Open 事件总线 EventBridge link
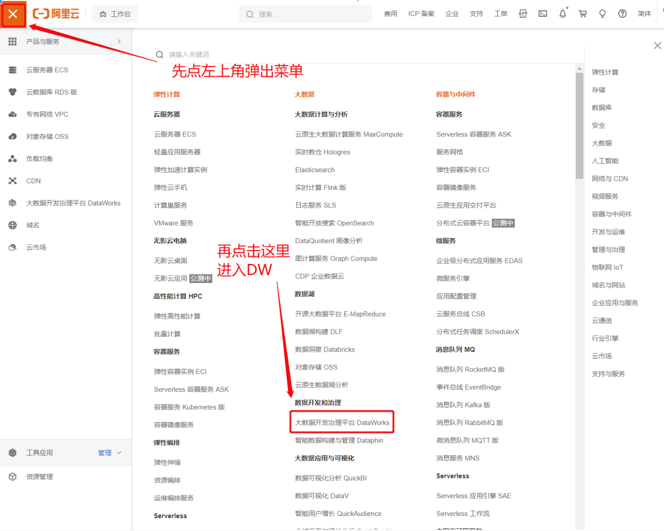Viewport: 664px width, 531px height. click(469, 387)
